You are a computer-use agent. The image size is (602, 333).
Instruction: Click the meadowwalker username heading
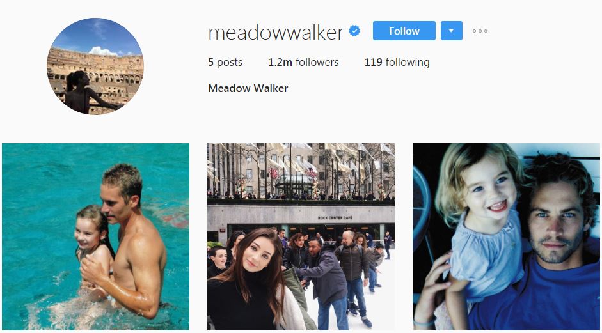(276, 32)
